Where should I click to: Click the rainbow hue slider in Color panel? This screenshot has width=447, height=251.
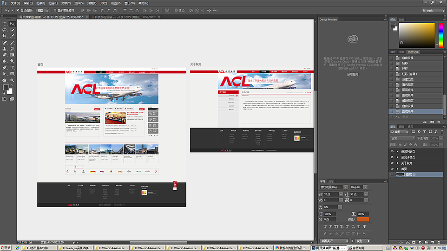pyautogui.click(x=441, y=35)
